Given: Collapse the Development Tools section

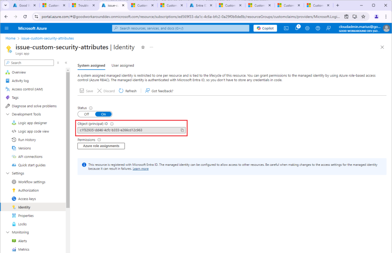Looking at the screenshot, I should coord(8,114).
